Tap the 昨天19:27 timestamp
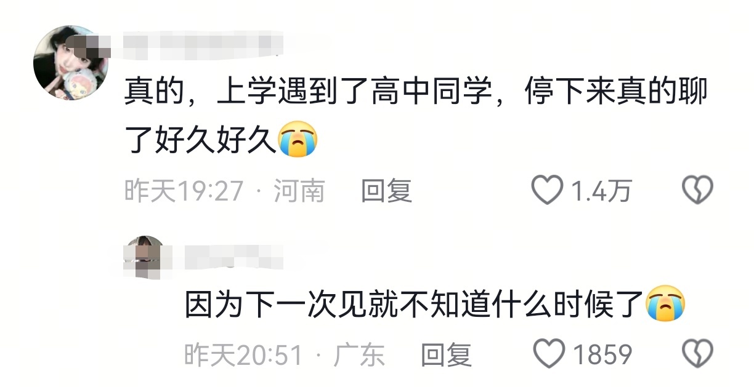Image resolution: width=754 pixels, height=387 pixels. point(184,191)
